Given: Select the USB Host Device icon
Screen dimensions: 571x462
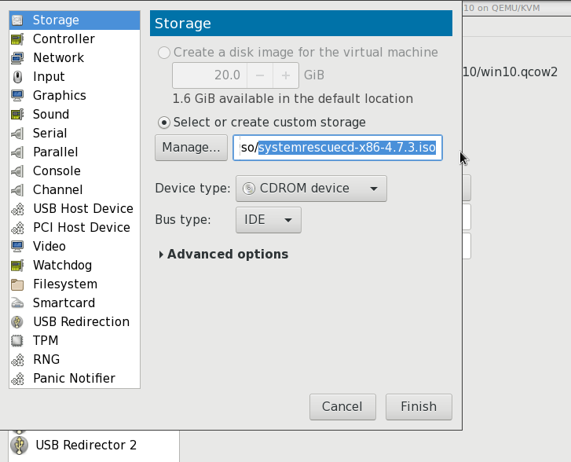Looking at the screenshot, I should coord(17,209).
